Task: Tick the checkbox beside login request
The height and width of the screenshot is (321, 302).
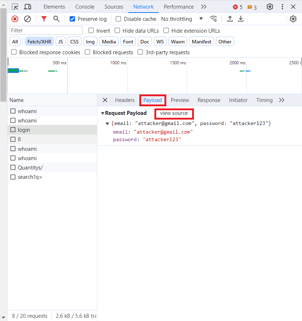Action: click(13, 130)
